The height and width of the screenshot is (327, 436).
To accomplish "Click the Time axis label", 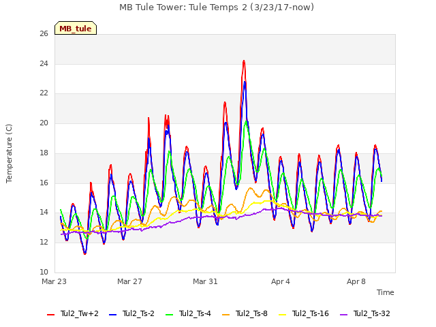I will 386,292.
